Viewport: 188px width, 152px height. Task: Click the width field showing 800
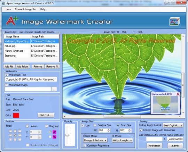(x=103, y=130)
